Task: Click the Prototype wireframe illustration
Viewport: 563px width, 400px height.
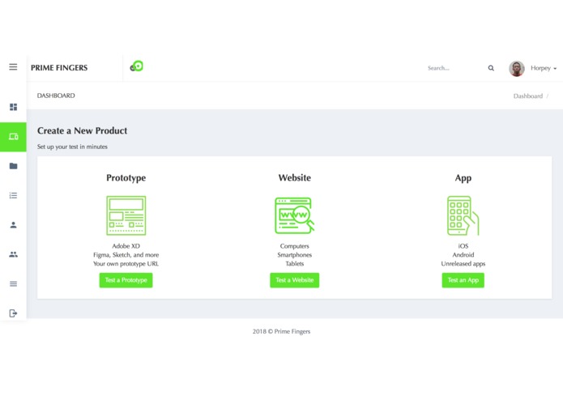Action: (126, 215)
